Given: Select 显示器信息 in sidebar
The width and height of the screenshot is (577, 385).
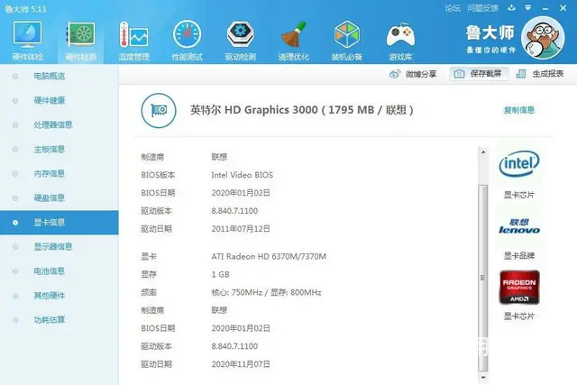Looking at the screenshot, I should [53, 247].
